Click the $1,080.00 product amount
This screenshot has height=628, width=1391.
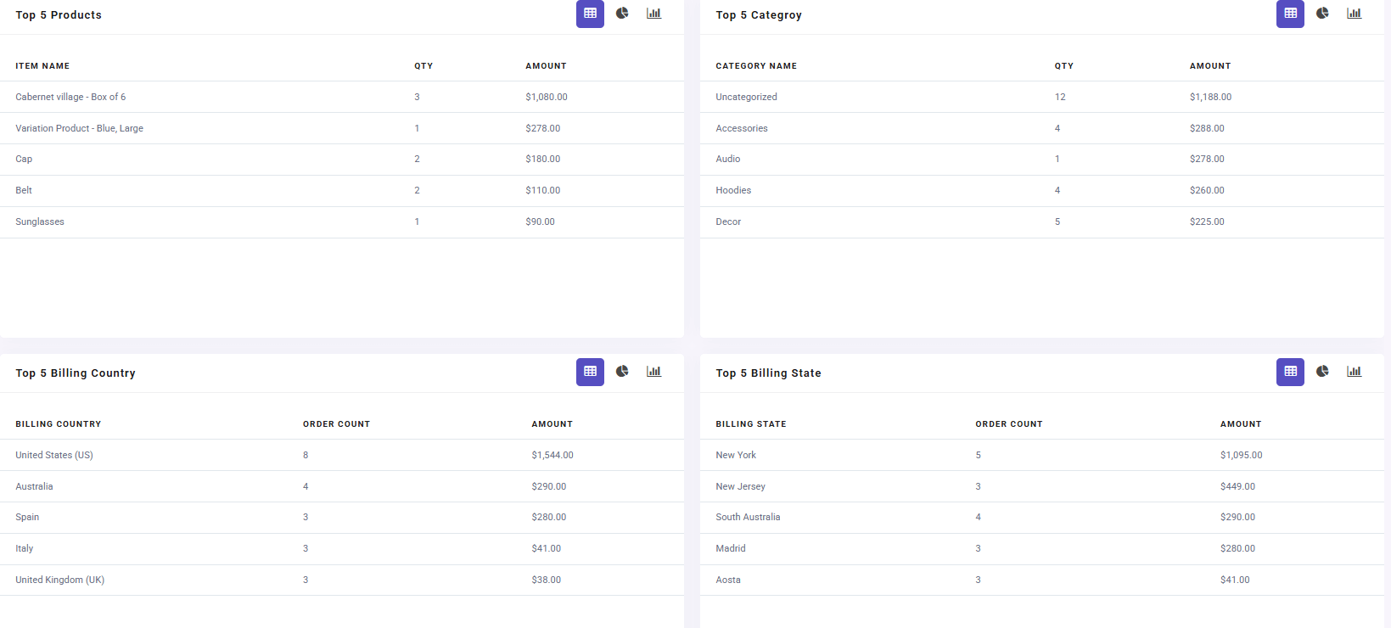547,97
